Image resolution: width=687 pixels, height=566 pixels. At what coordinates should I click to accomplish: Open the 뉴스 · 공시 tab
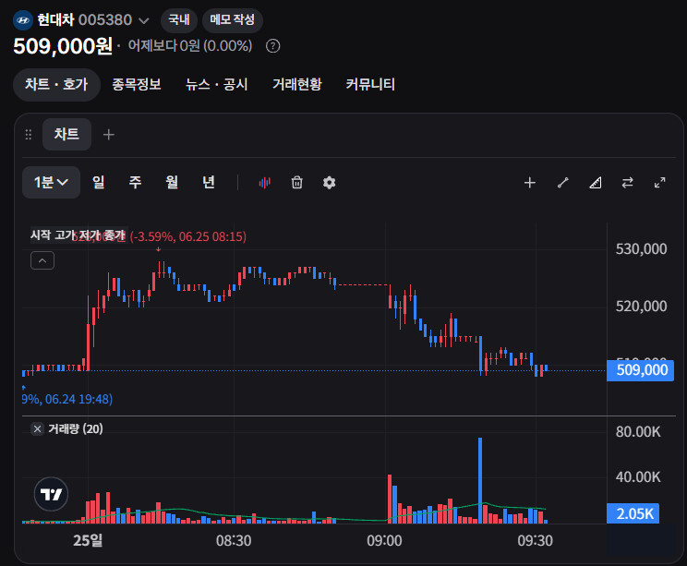coord(217,84)
